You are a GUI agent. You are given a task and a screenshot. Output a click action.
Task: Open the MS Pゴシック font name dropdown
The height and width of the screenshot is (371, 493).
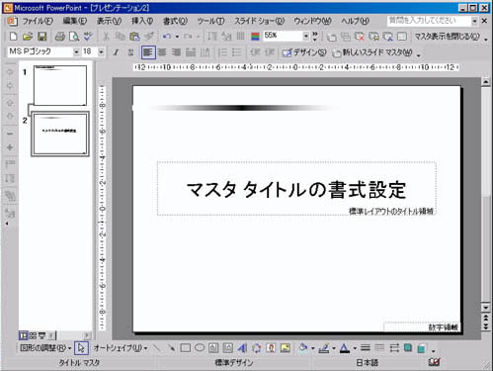point(76,52)
